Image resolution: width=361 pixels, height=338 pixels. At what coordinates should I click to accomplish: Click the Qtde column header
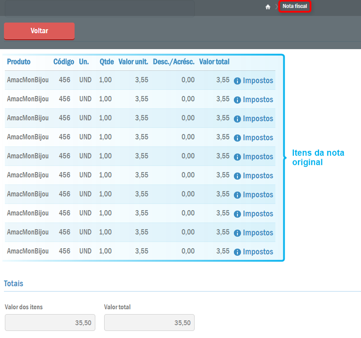(106, 61)
